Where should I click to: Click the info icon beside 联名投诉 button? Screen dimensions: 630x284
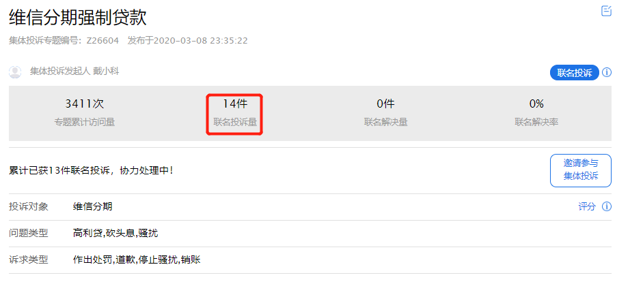606,73
